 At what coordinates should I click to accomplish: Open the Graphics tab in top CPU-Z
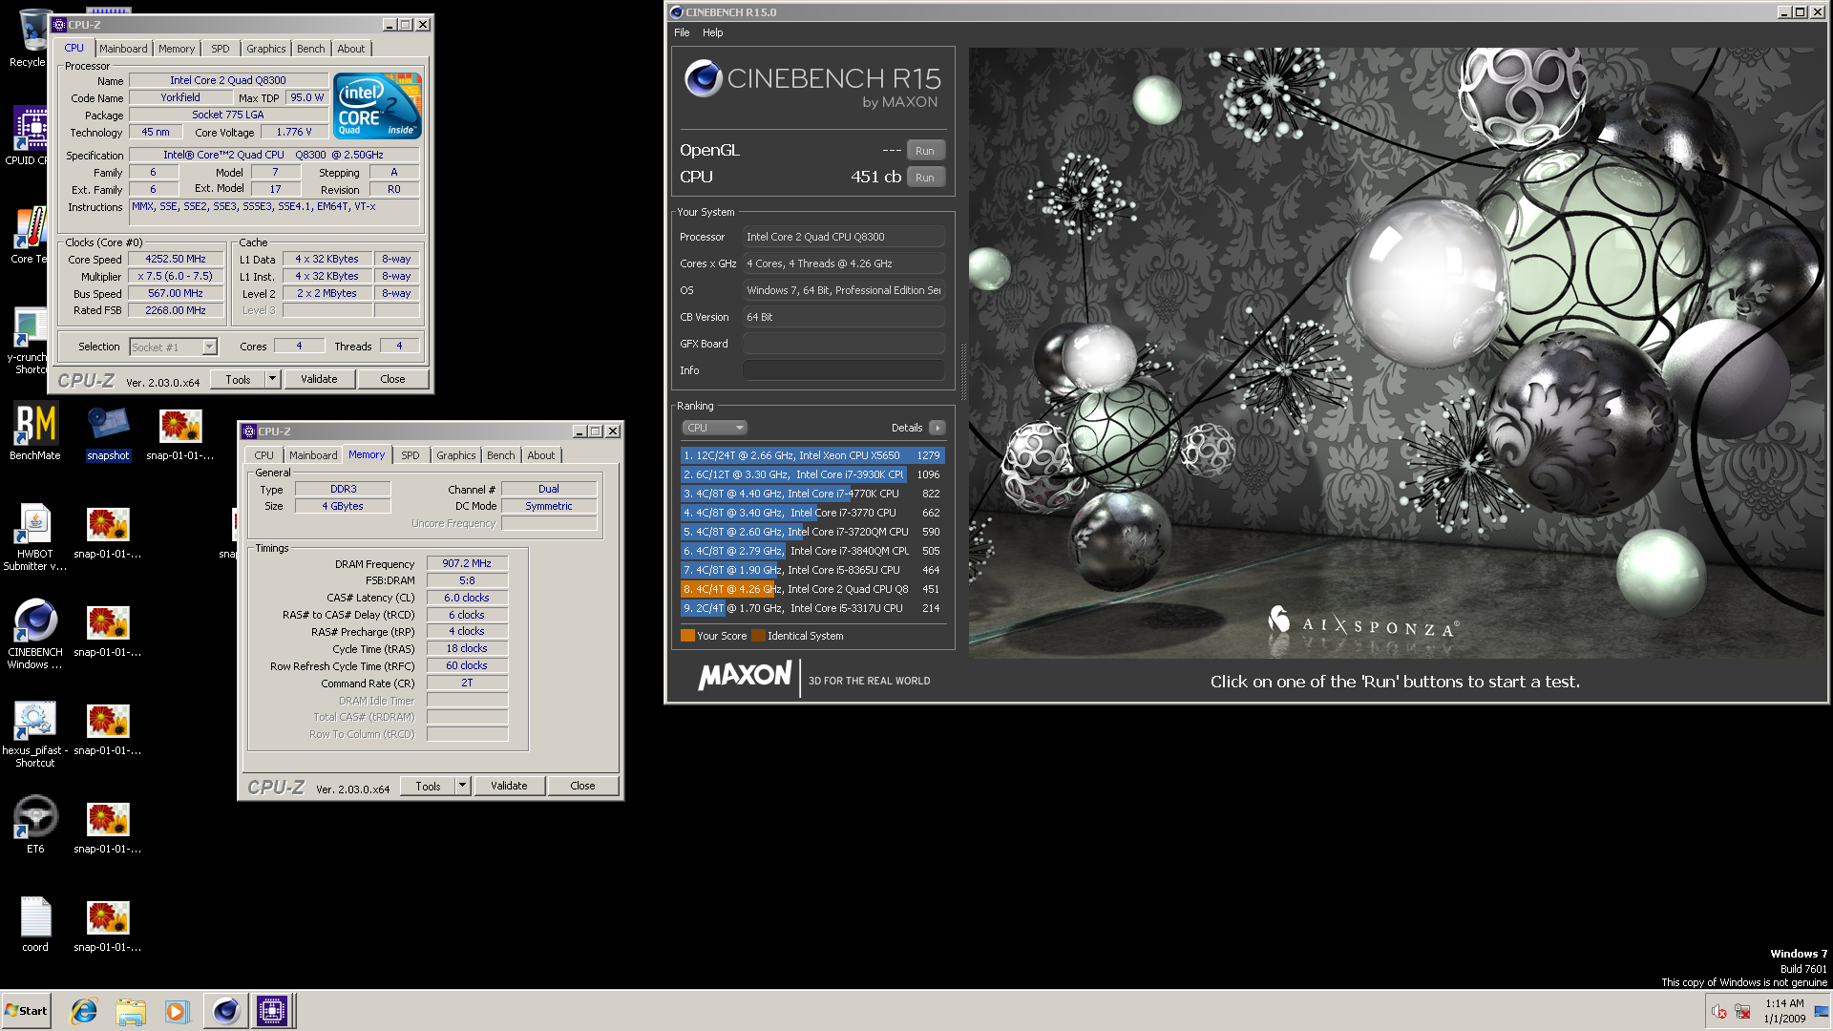point(265,49)
